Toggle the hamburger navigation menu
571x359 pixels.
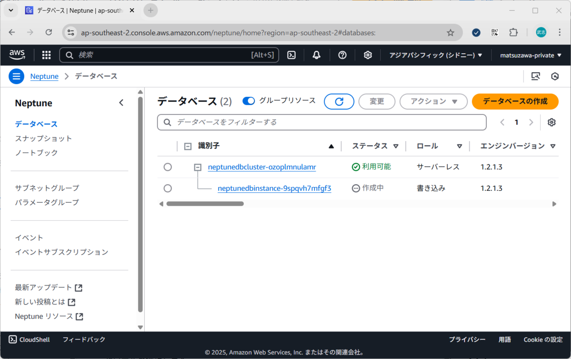pyautogui.click(x=16, y=76)
